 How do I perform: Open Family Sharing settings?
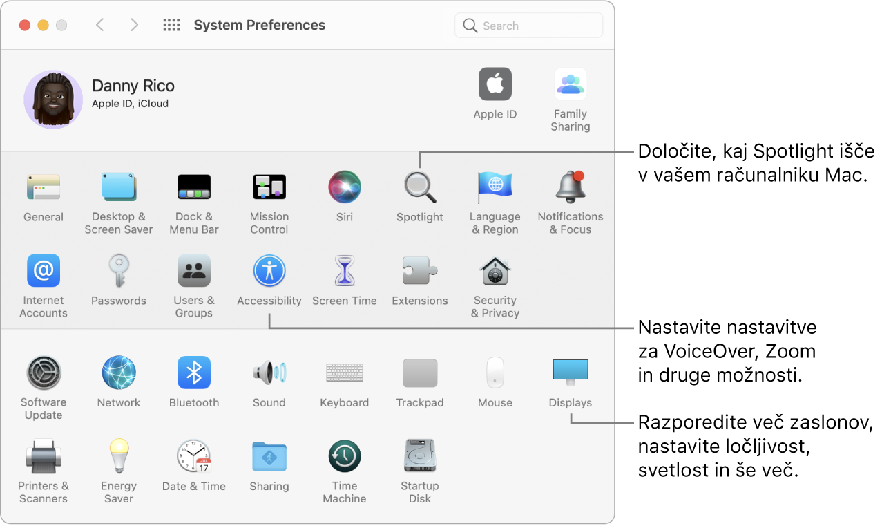coord(571,84)
